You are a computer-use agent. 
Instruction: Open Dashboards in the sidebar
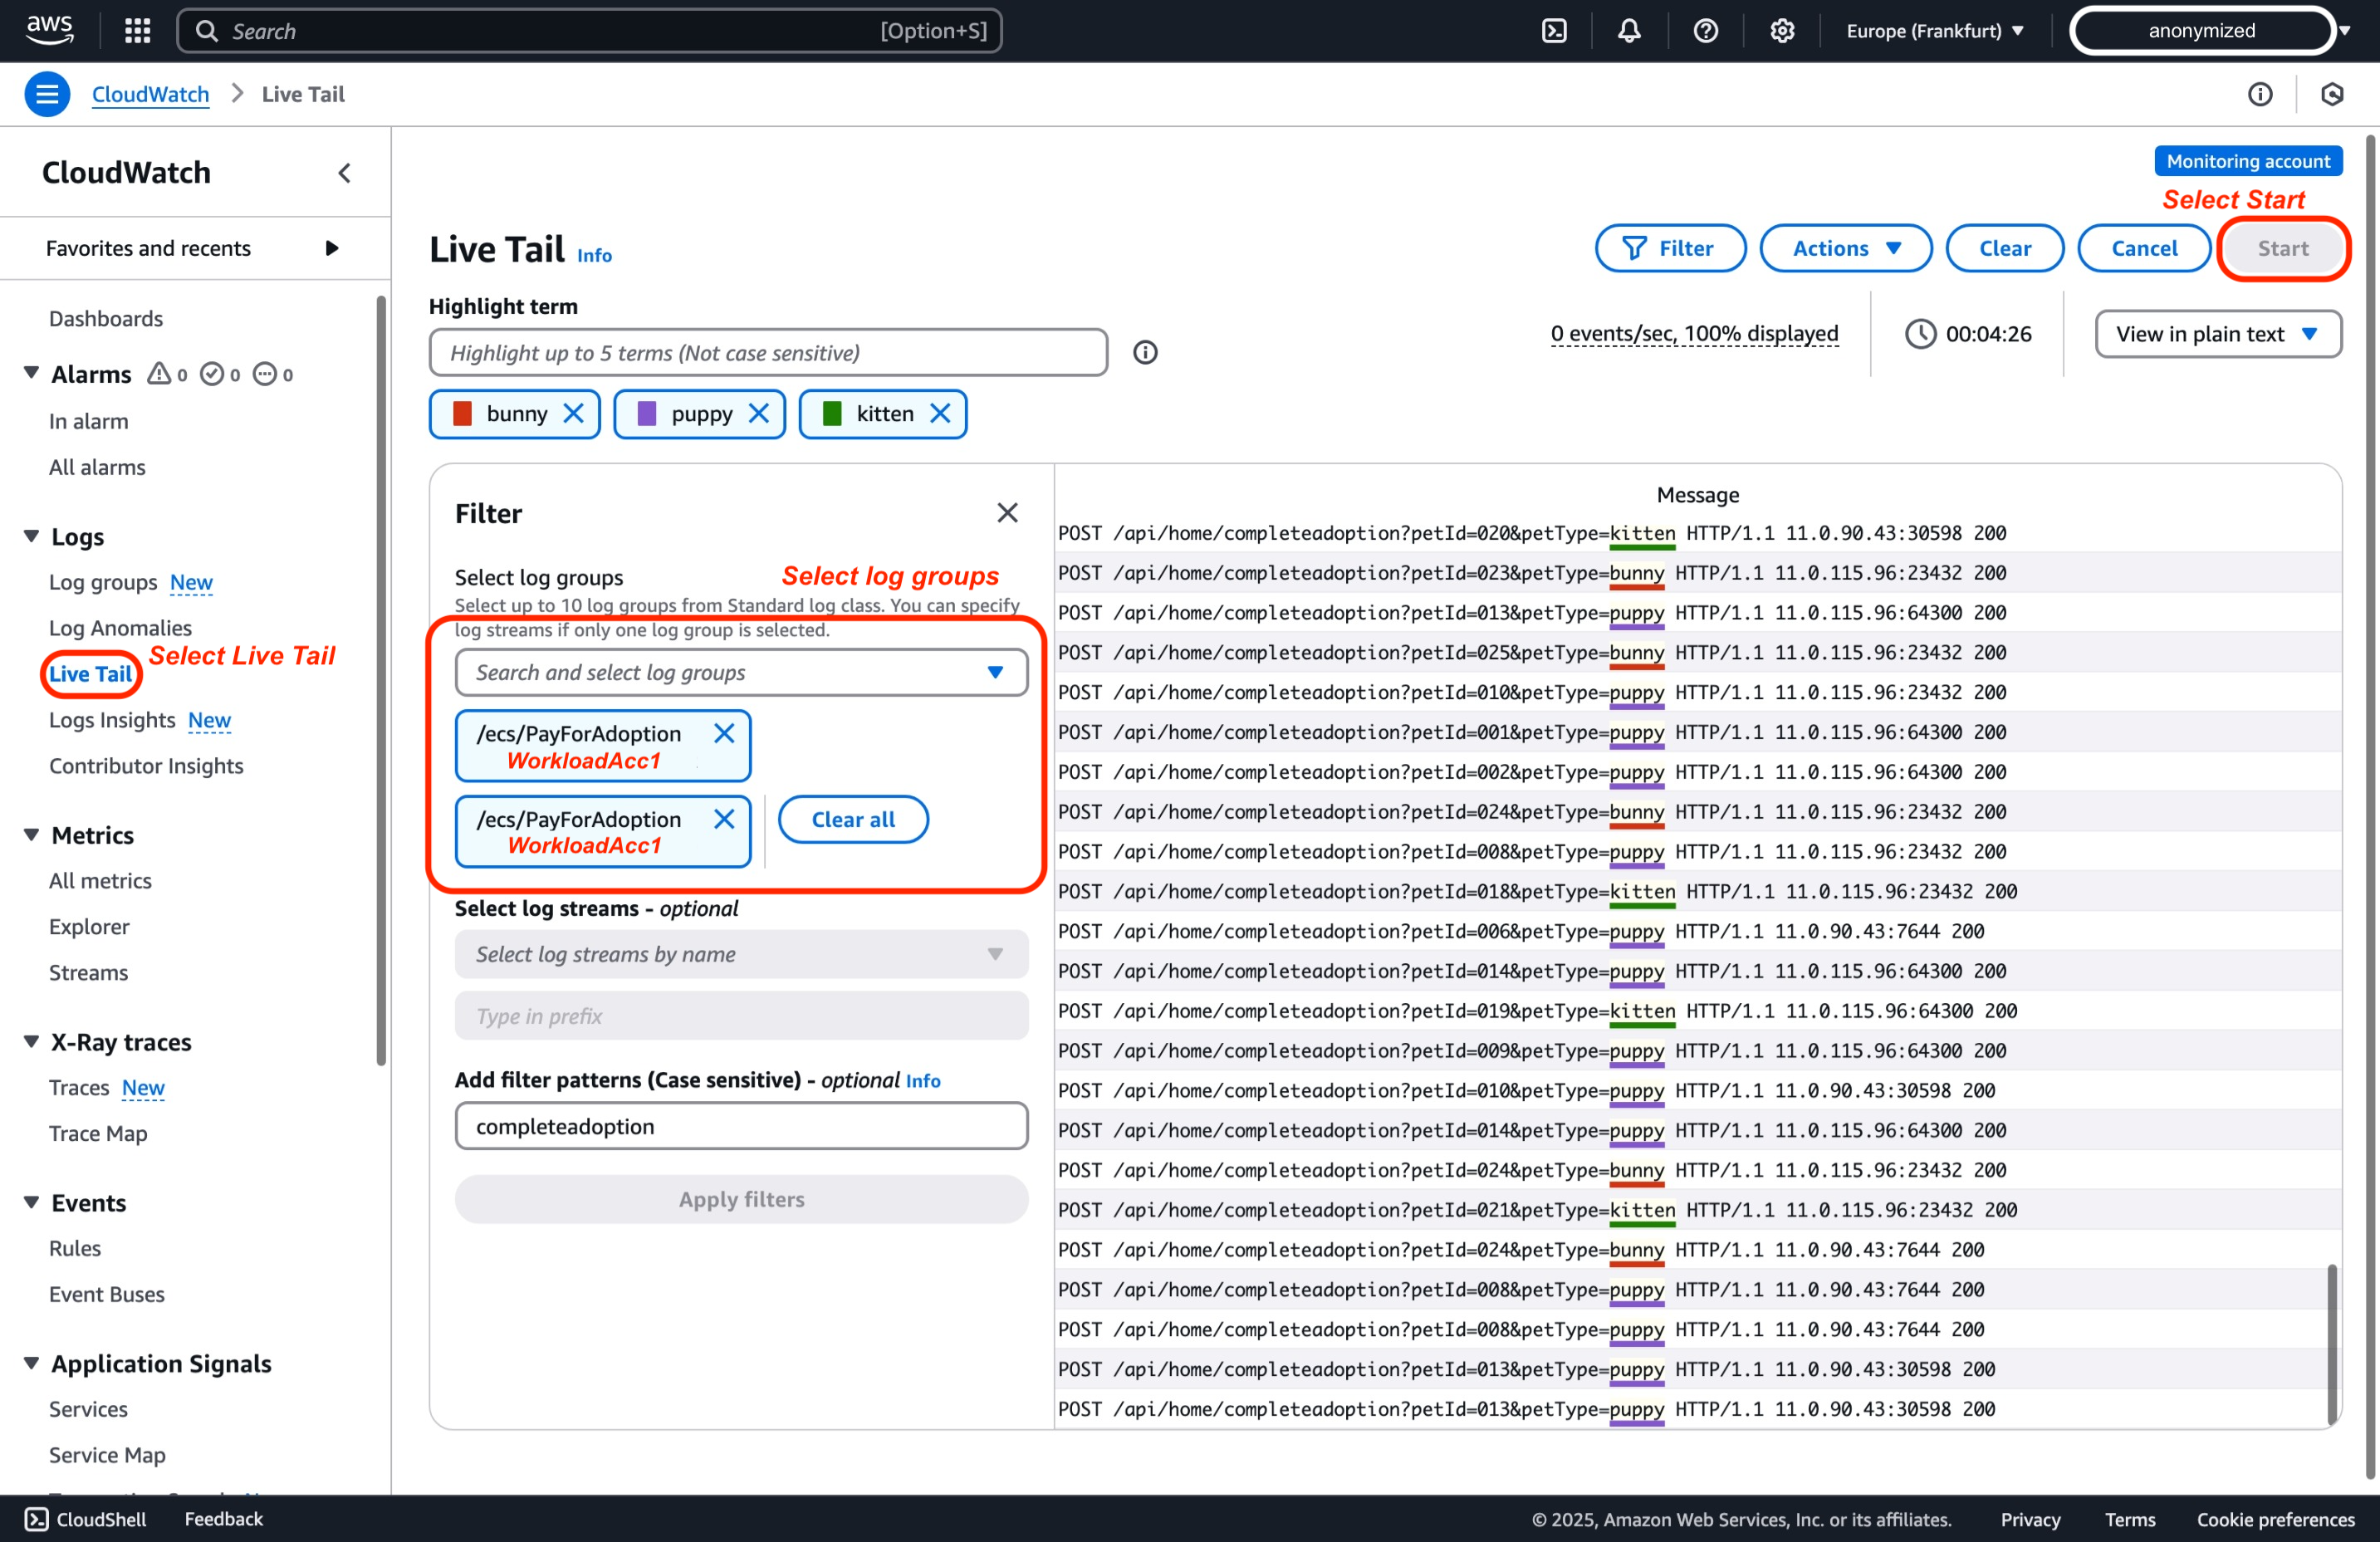tap(106, 319)
